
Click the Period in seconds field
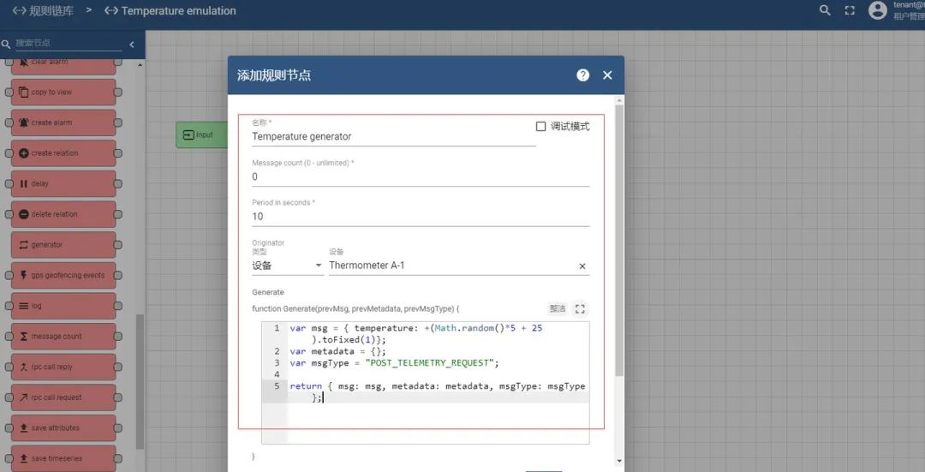tap(421, 217)
